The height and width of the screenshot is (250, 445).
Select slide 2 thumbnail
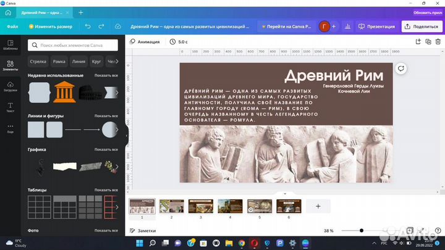[x=171, y=206]
